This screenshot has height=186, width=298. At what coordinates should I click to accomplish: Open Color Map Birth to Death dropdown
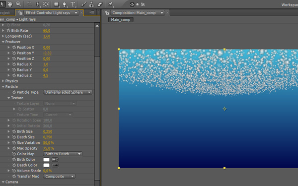click(x=63, y=154)
